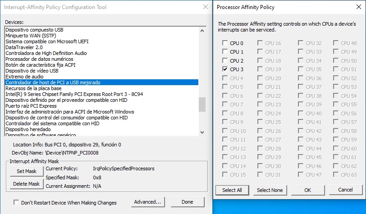Image resolution: width=366 pixels, height=214 pixels.
Task: Toggle Don't Restart Device When Making Changes
Action: (17, 203)
